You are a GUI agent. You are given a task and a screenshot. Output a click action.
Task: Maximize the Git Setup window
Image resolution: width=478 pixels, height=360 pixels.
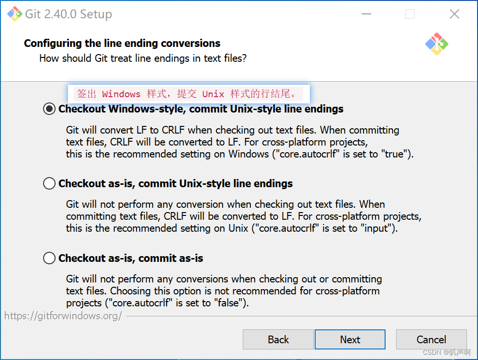[x=410, y=14]
